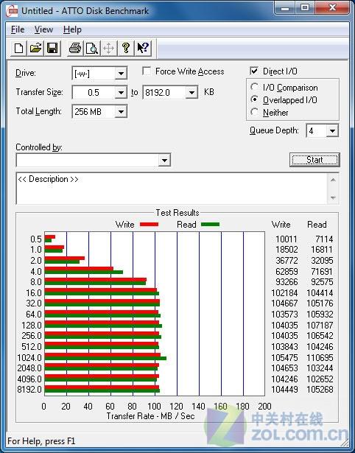This screenshot has width=355, height=453.
Task: Click write value 62859
Action: coord(287,271)
